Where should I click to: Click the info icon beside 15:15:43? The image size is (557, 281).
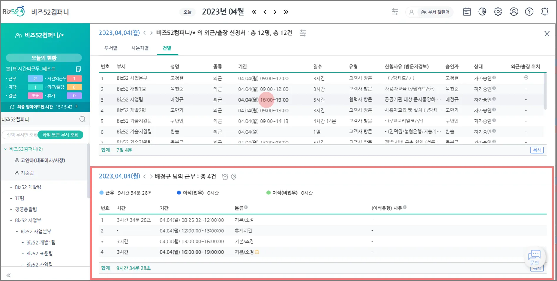coord(76,107)
